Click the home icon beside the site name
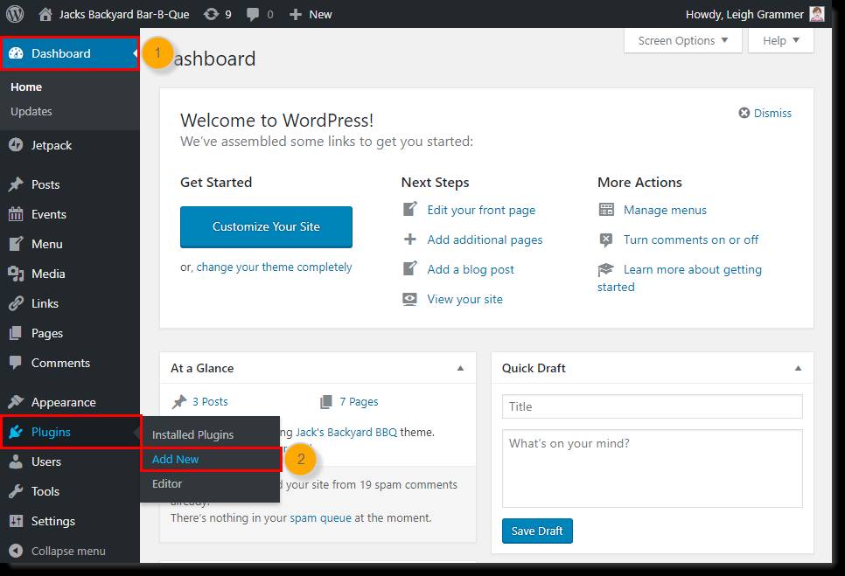The height and width of the screenshot is (576, 845). (x=45, y=15)
